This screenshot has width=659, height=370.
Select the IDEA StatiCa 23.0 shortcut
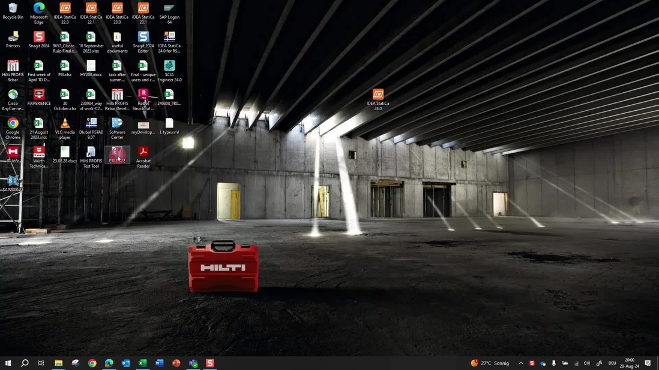point(117,13)
